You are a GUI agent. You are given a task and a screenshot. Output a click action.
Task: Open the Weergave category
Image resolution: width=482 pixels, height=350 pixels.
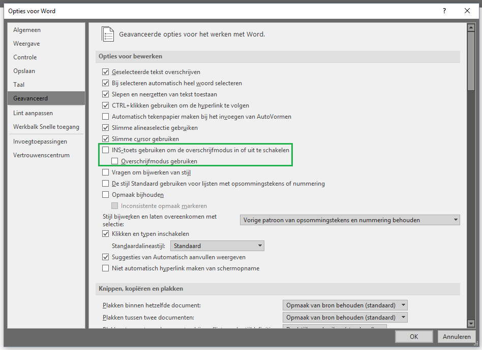pyautogui.click(x=46, y=44)
